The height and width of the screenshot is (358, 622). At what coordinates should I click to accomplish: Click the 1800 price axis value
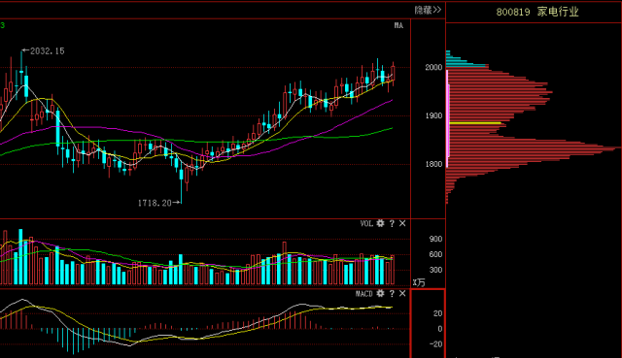coord(433,164)
